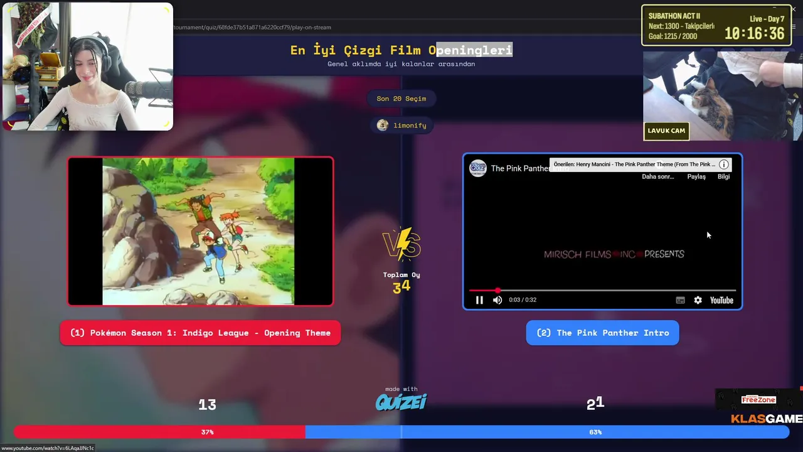Click the SUBATHON ACT II heading

(x=674, y=16)
